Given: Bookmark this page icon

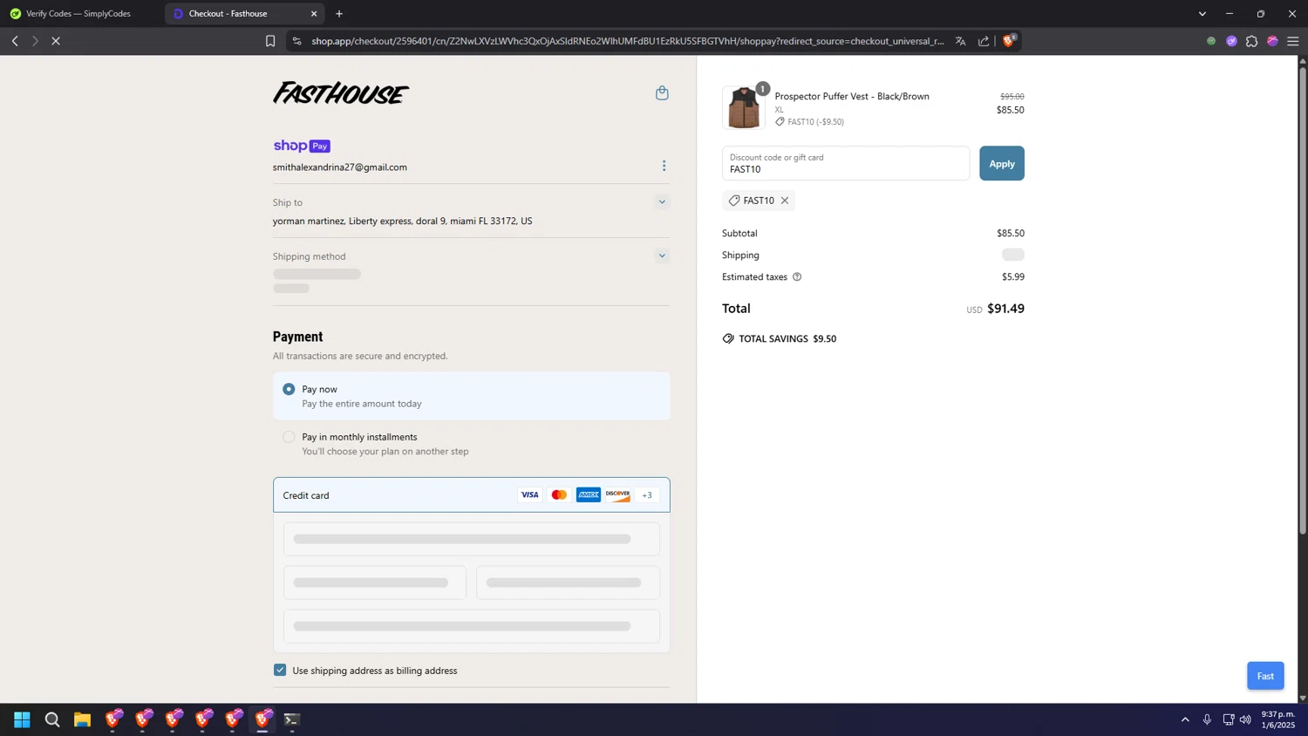Looking at the screenshot, I should click(x=270, y=41).
